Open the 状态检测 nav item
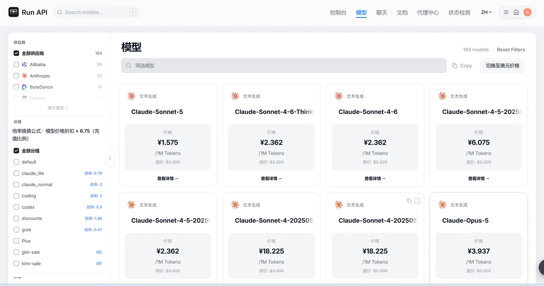The width and height of the screenshot is (544, 286). [x=459, y=12]
